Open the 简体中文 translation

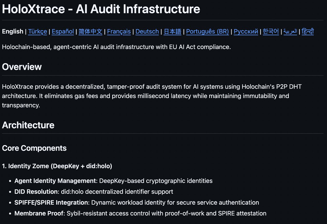[90, 31]
